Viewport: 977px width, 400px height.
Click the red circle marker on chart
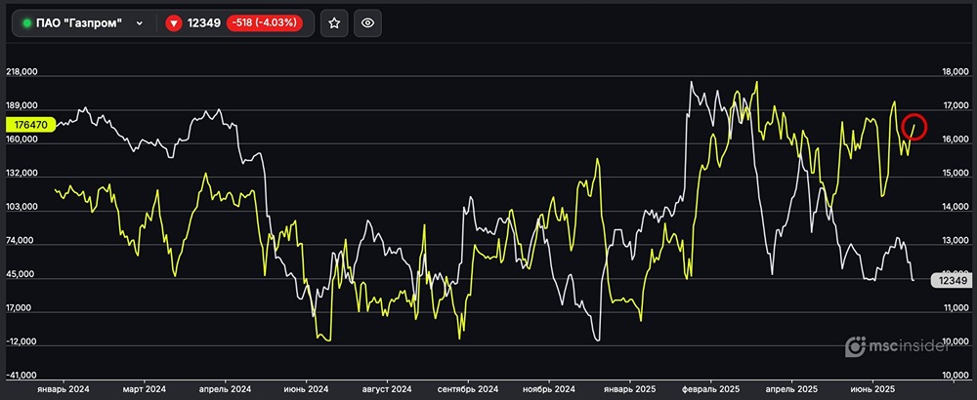[x=914, y=127]
